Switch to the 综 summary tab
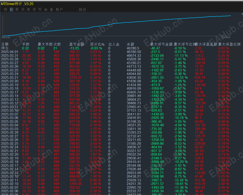The width and height of the screenshot is (243, 195). tap(5, 10)
